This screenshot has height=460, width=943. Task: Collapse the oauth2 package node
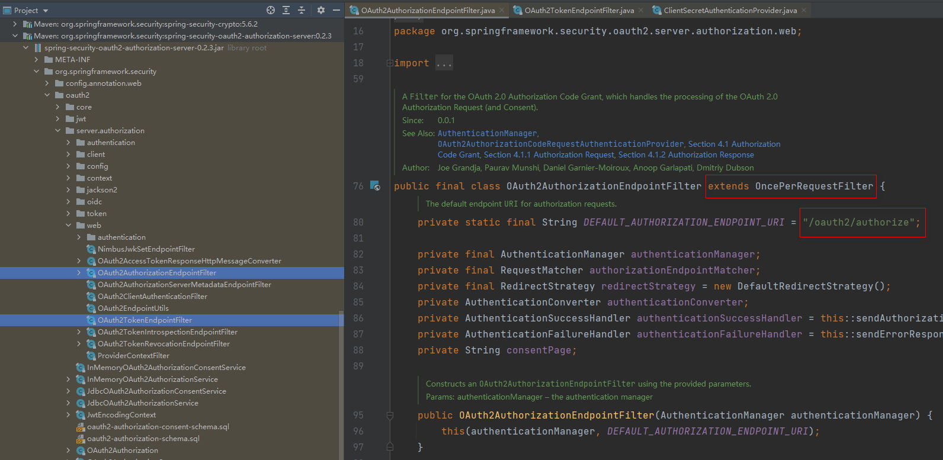coord(47,95)
